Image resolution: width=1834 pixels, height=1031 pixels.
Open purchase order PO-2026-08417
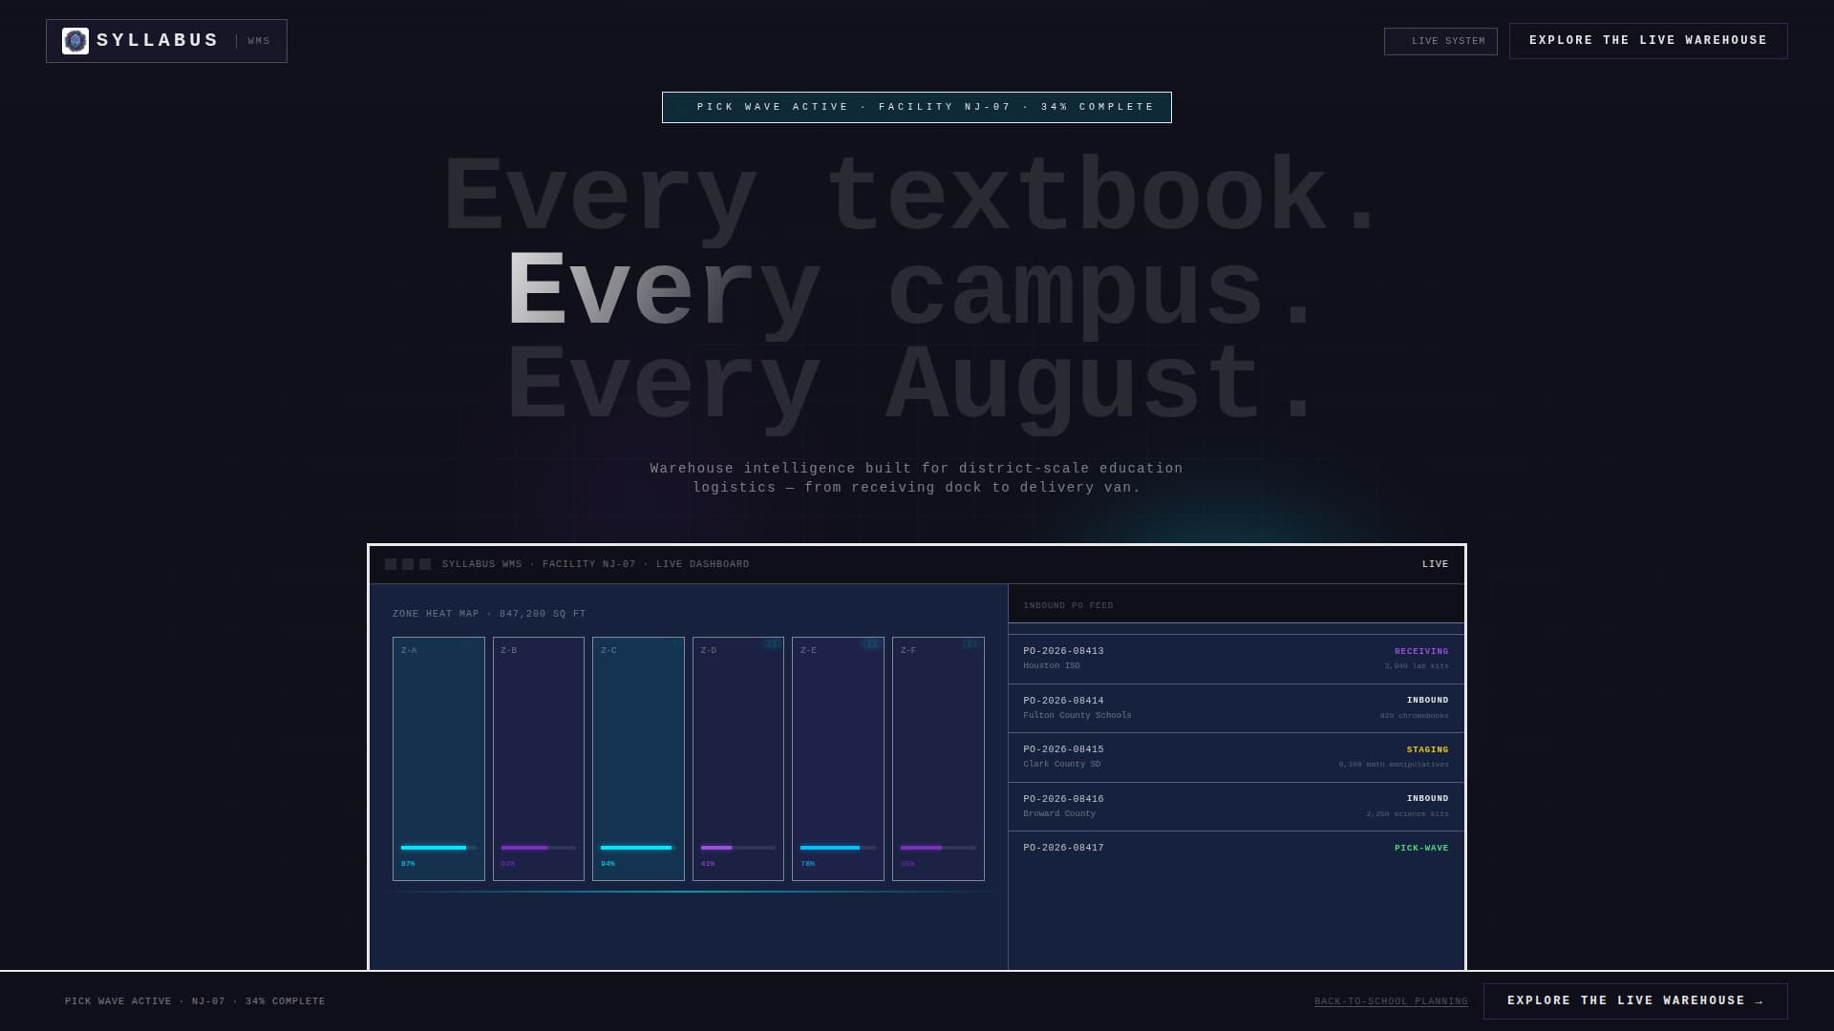coord(1236,848)
